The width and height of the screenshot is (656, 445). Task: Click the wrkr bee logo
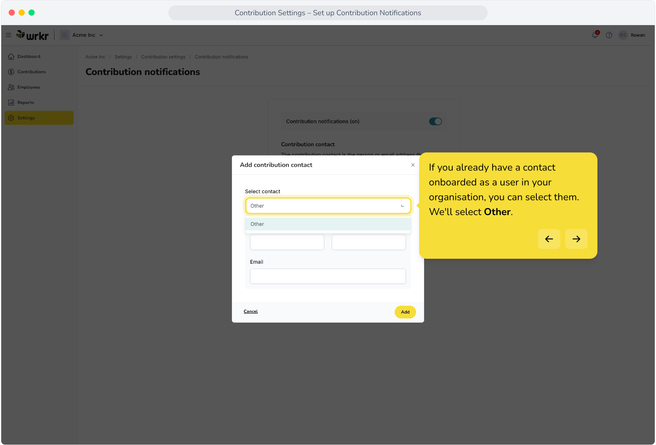(33, 35)
